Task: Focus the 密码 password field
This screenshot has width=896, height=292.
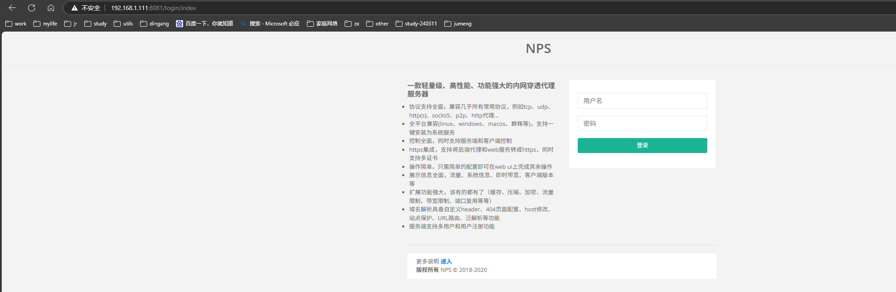Action: point(642,124)
